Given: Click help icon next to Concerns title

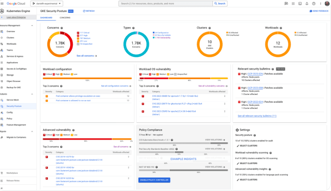Looking at the screenshot, I should [x=62, y=28].
